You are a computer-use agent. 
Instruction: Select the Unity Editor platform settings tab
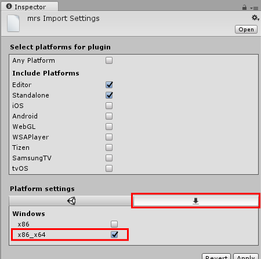coord(71,201)
